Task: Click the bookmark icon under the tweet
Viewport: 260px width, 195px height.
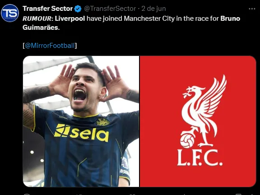Action: pyautogui.click(x=238, y=195)
